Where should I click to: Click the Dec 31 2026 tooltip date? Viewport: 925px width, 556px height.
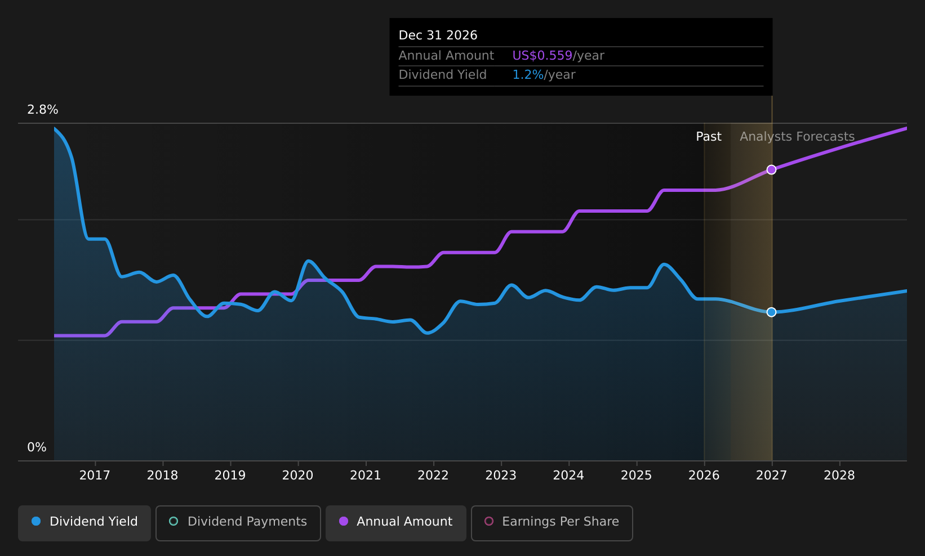point(438,35)
